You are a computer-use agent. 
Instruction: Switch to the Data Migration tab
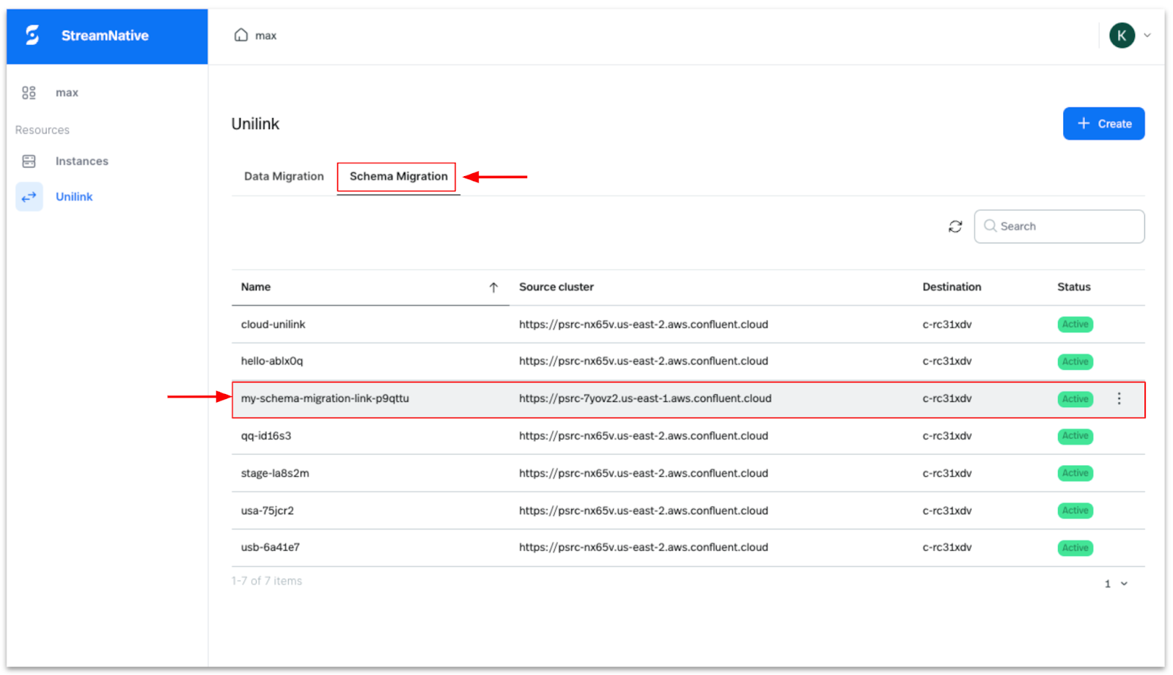pyautogui.click(x=284, y=177)
